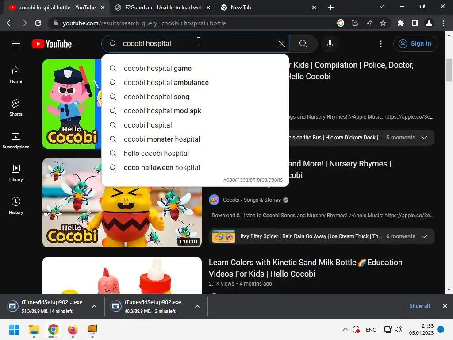Open volume control in tray
Viewport: 453px width, 340px height.
(399, 329)
